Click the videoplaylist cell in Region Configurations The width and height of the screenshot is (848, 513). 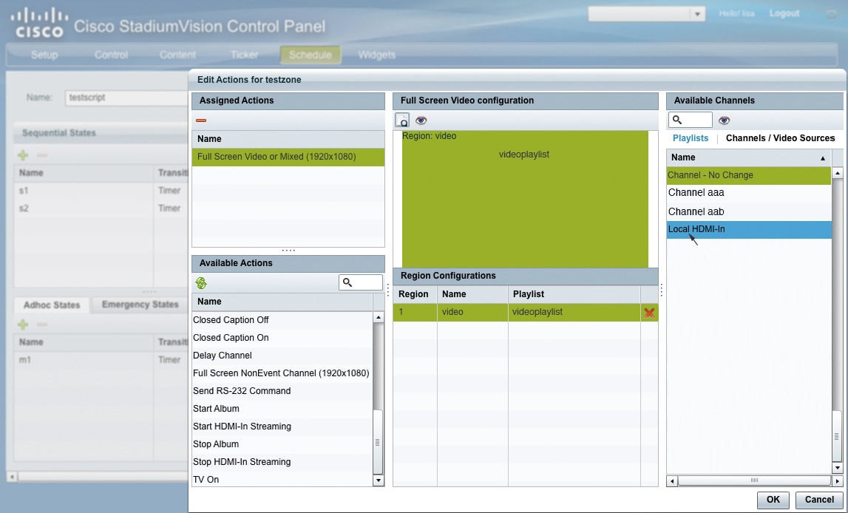(574, 313)
